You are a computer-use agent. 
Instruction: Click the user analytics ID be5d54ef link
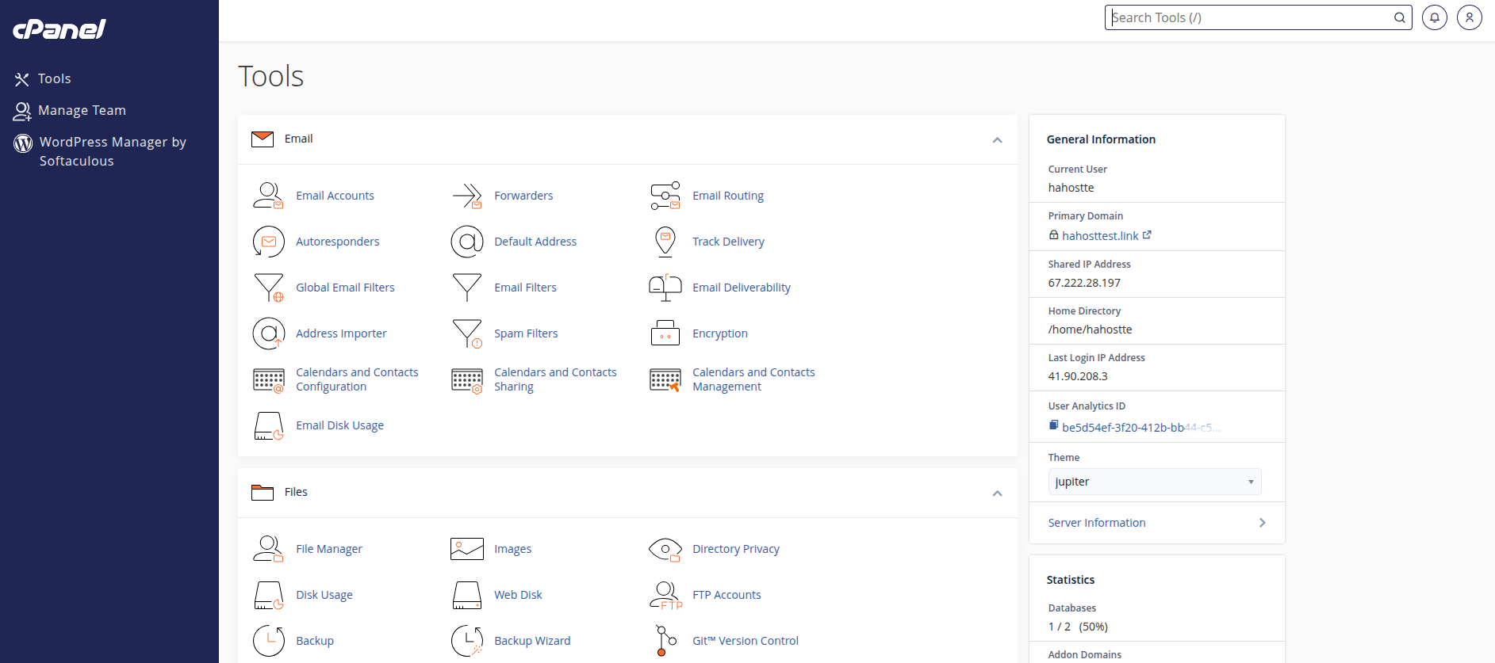tap(1141, 428)
